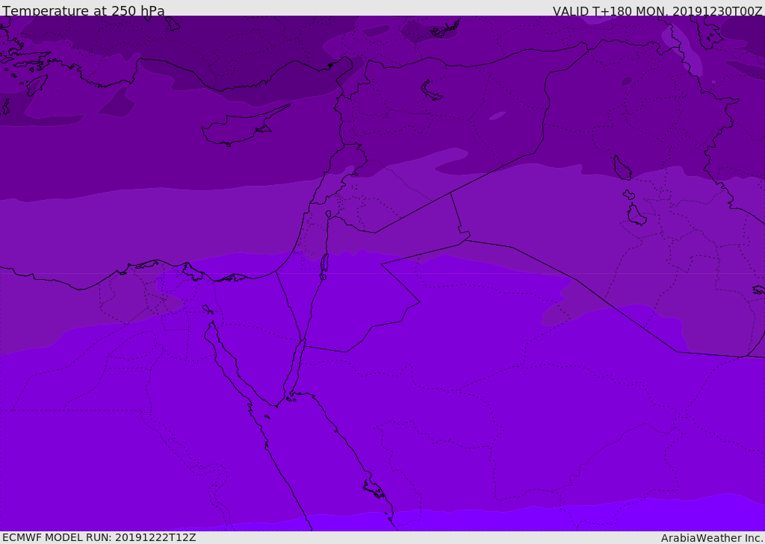This screenshot has width=765, height=544.
Task: Click the 'ECMWF MODEL RUN: 20191222T12Z' text
Action: 99,538
